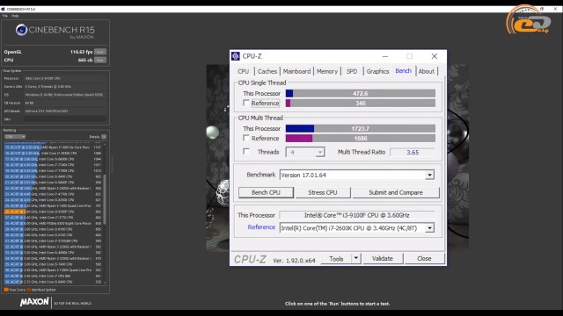The width and height of the screenshot is (563, 316).
Task: Click the MAXON logo at bottom left
Action: click(x=34, y=302)
